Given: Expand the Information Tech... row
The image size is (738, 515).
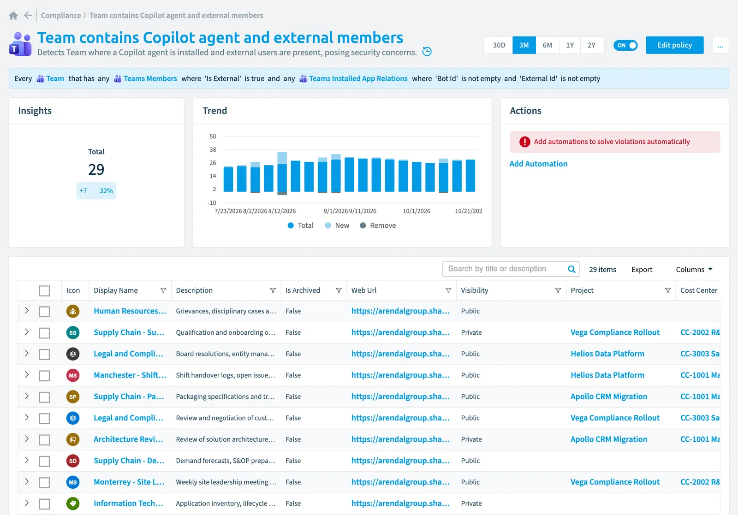Looking at the screenshot, I should click(x=27, y=503).
